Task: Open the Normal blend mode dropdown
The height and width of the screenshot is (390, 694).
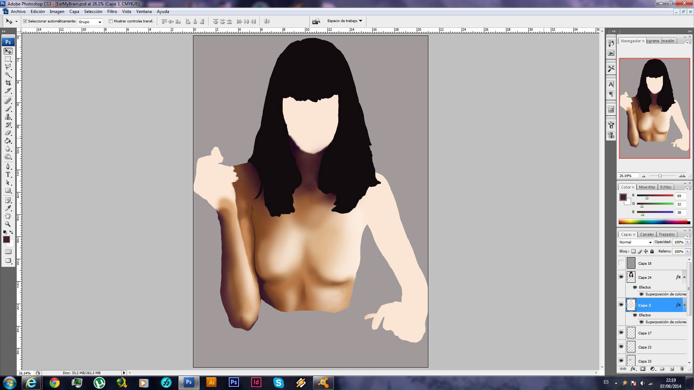Action: click(635, 242)
